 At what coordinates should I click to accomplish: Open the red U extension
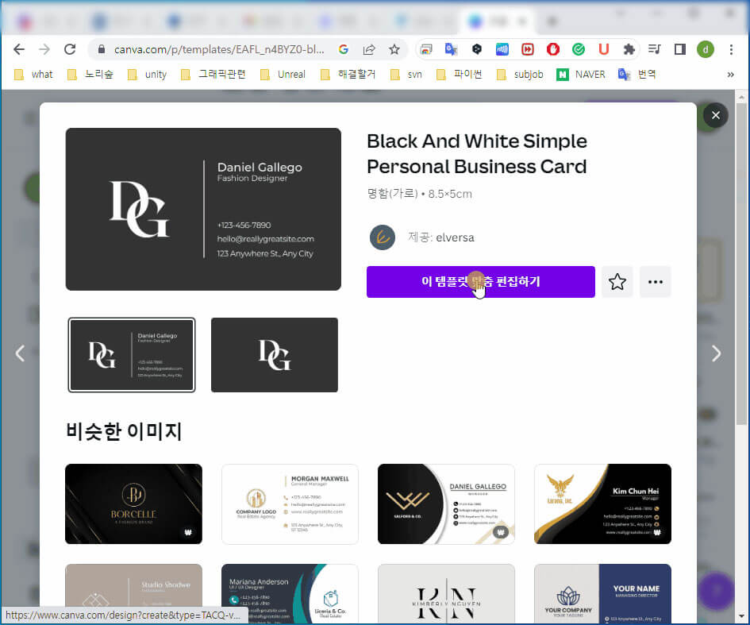[x=604, y=49]
